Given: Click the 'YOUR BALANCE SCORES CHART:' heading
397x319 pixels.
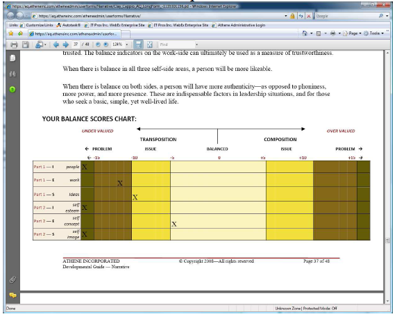Looking at the screenshot, I should [89, 119].
